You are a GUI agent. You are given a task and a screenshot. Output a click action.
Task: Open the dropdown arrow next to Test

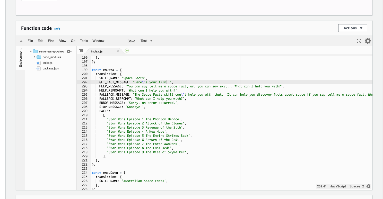point(151,41)
